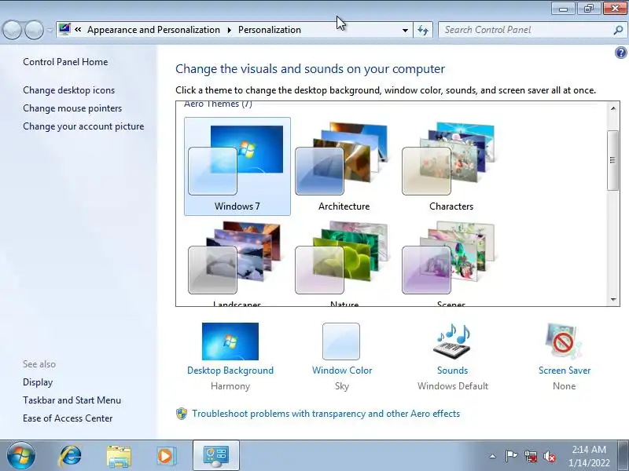629x471 pixels.
Task: Click the Desktop Background link text
Action: 230,371
